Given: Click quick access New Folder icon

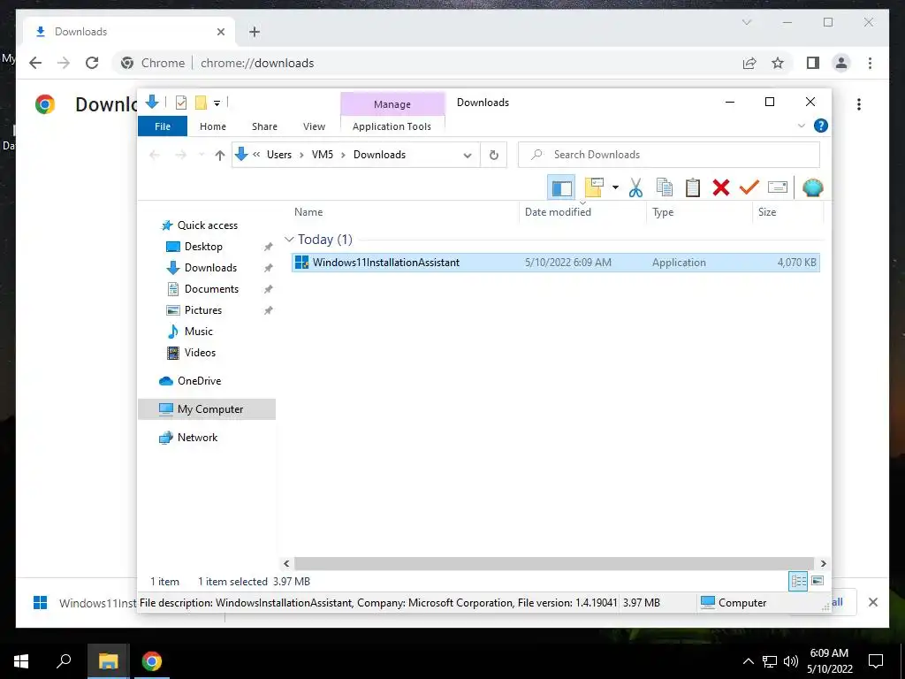Looking at the screenshot, I should tap(201, 103).
